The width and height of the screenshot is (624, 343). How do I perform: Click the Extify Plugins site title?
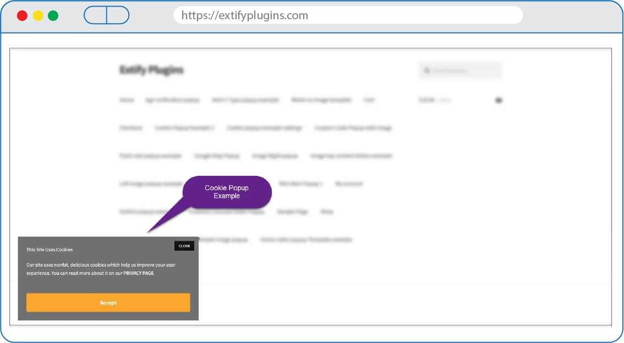click(151, 70)
